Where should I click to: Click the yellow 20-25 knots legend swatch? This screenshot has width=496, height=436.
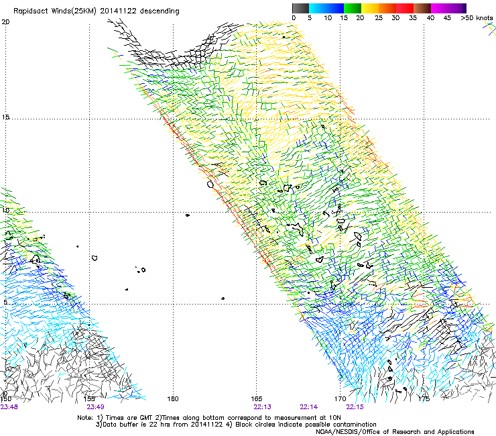click(x=370, y=8)
